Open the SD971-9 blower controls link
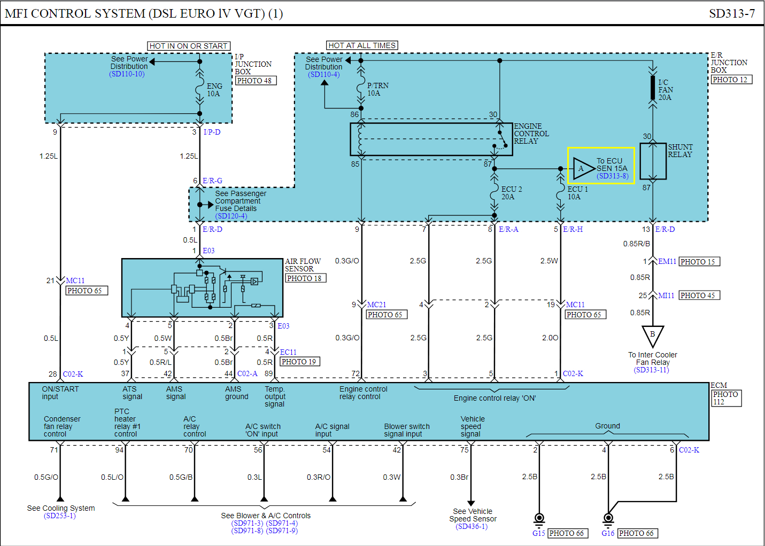The height and width of the screenshot is (546, 765). (282, 531)
